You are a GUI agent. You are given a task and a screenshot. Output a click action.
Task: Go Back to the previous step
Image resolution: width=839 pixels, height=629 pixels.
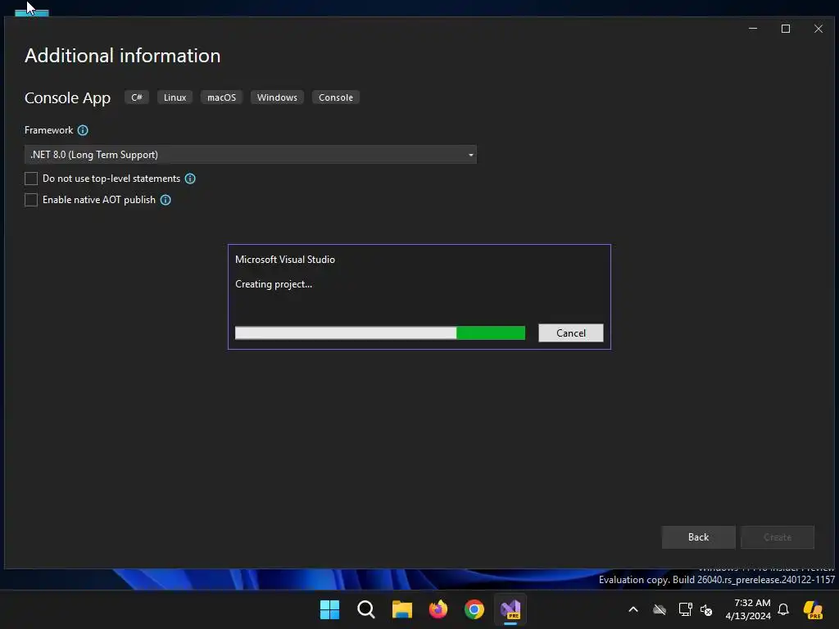pyautogui.click(x=698, y=537)
